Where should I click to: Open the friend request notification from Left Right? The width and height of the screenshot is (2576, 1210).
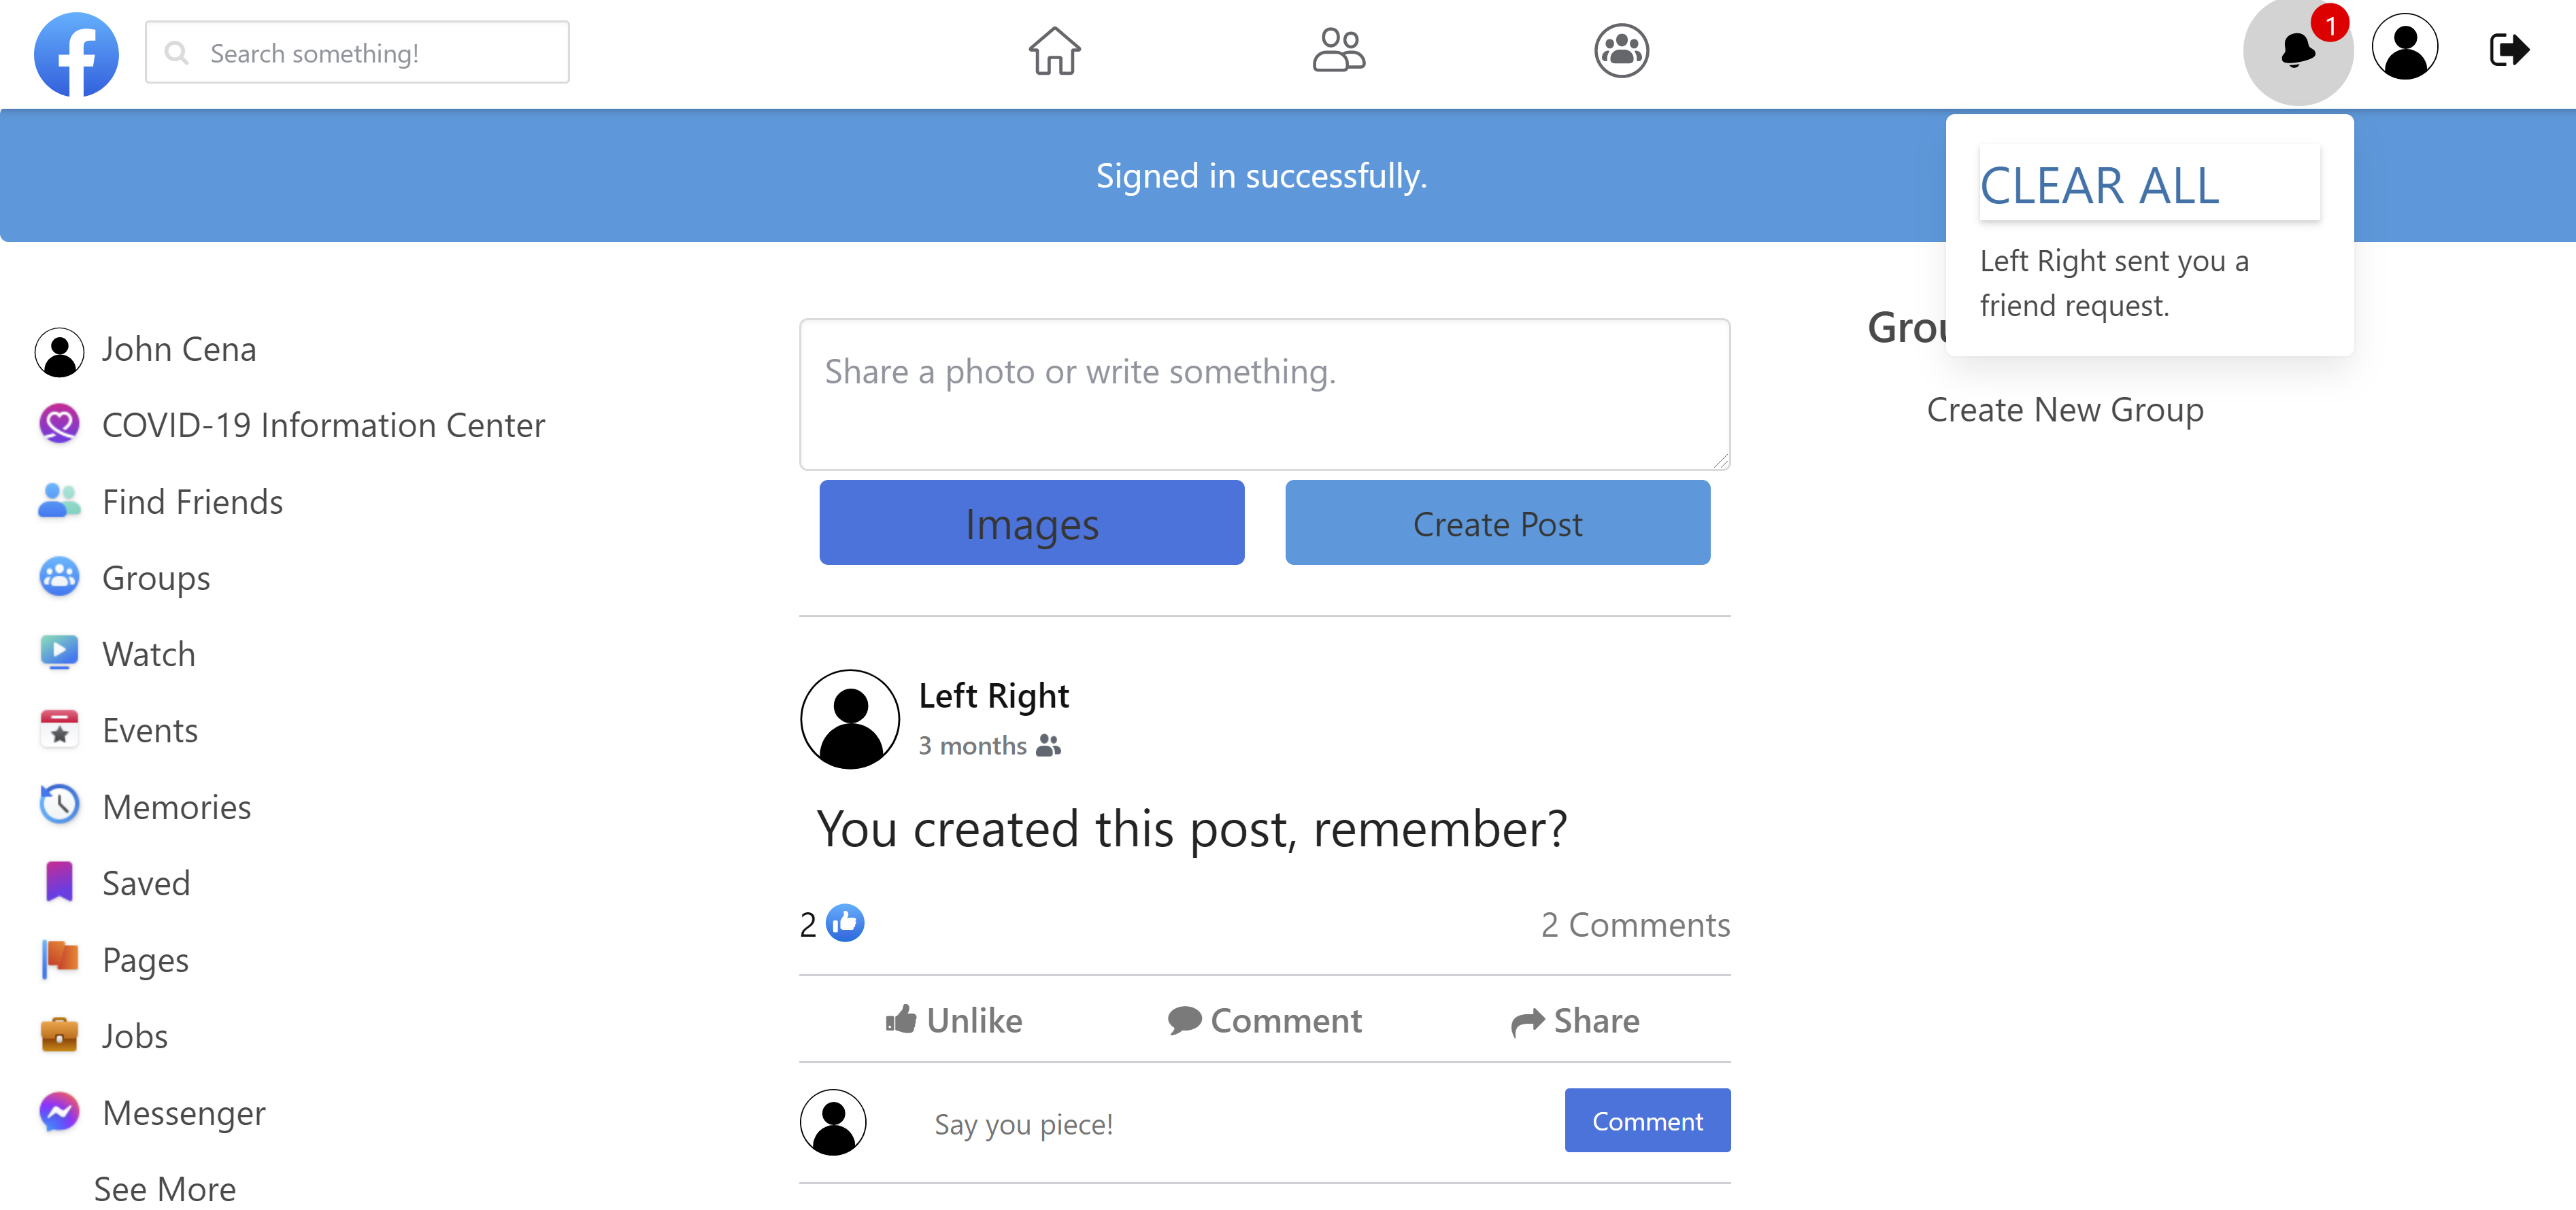point(2114,283)
